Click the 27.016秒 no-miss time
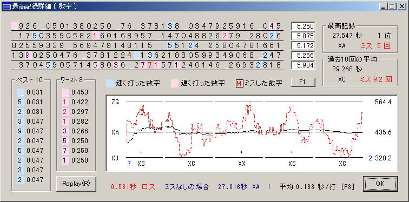Image resolution: width=409 pixels, height=202 pixels. [233, 187]
